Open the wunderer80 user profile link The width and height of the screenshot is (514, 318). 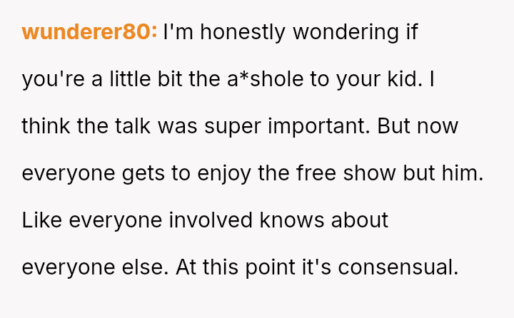(x=89, y=32)
